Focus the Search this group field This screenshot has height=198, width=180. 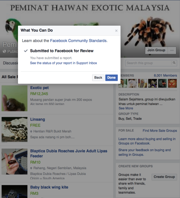point(149,63)
